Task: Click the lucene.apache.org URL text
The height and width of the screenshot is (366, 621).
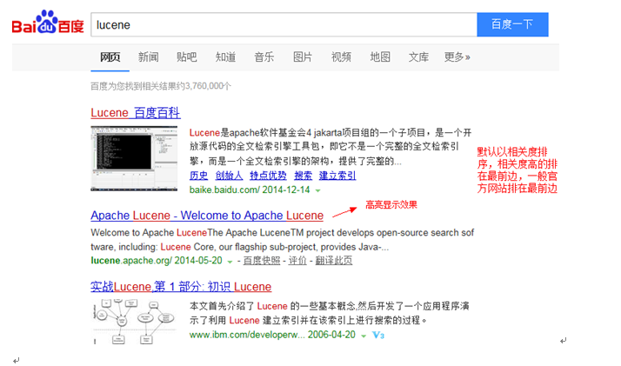Action: pyautogui.click(x=131, y=260)
